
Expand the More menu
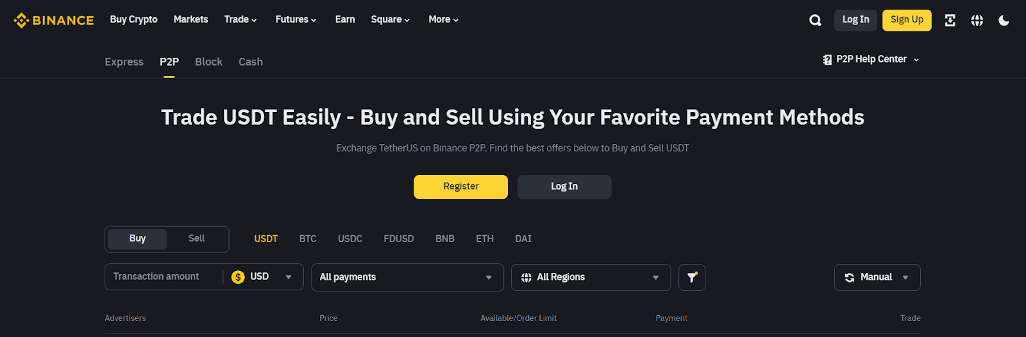[443, 20]
